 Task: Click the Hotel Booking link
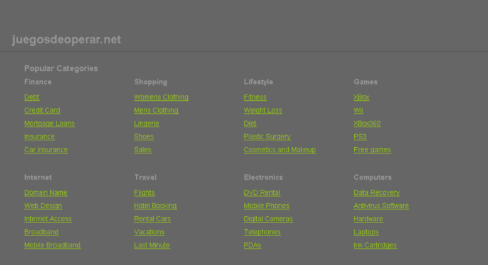pyautogui.click(x=155, y=205)
